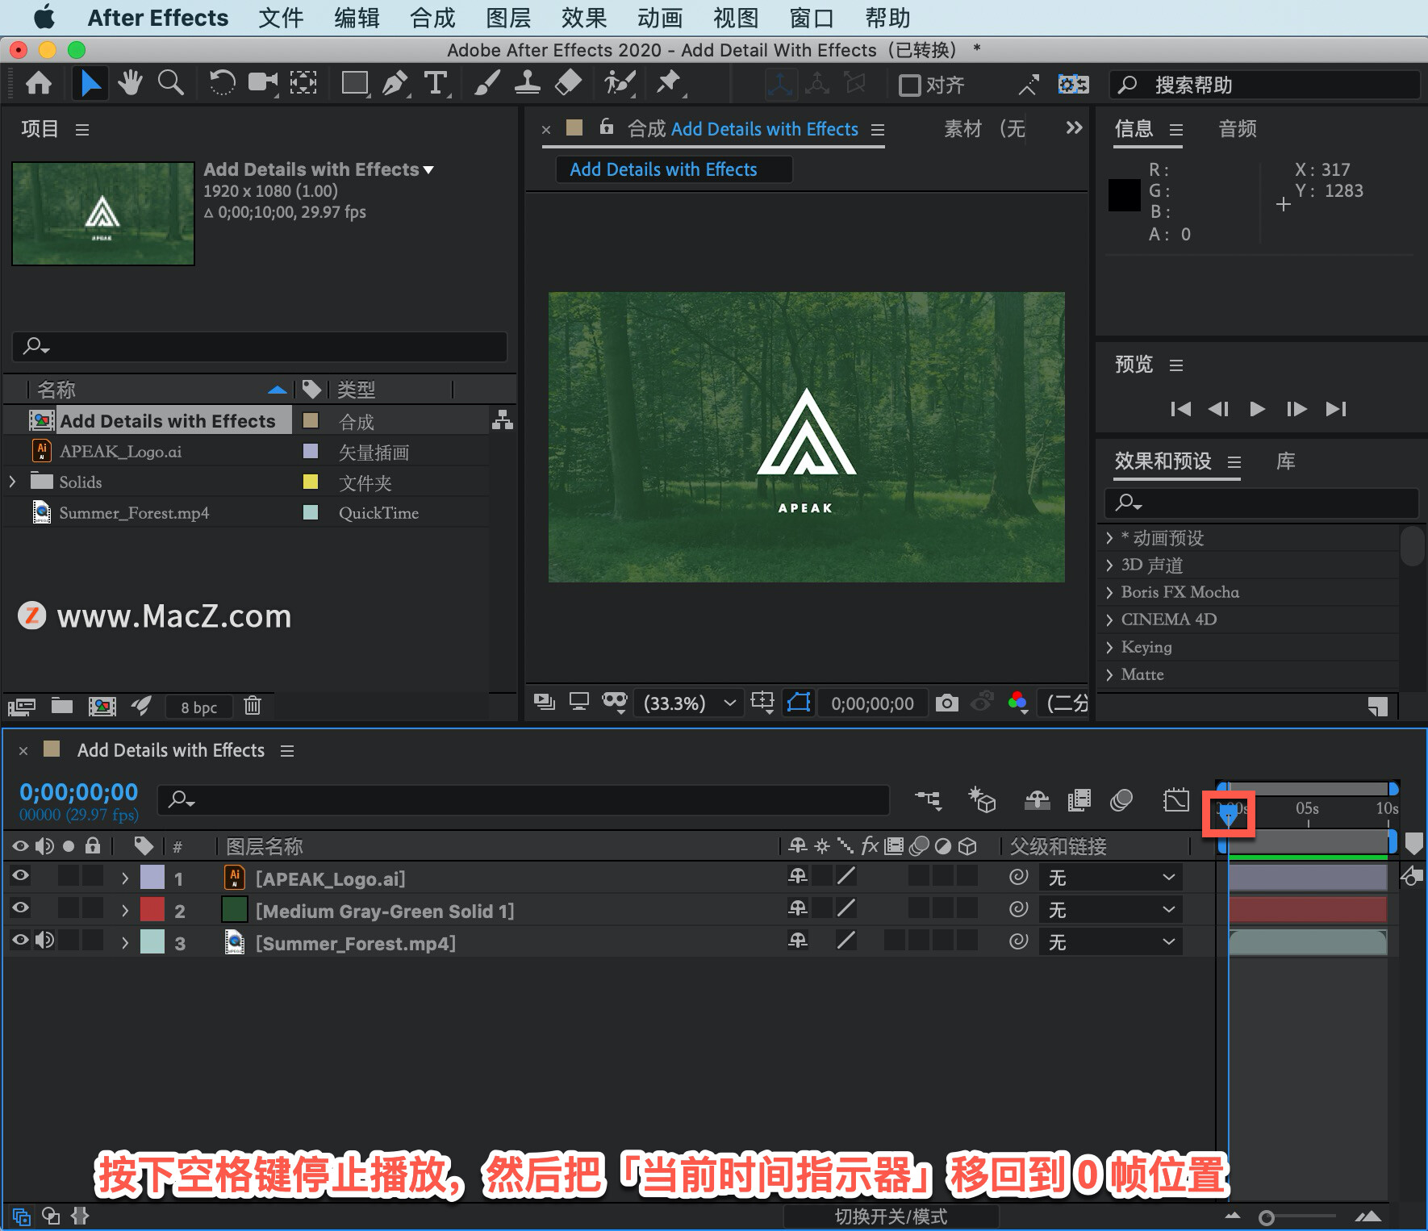This screenshot has width=1428, height=1231.
Task: Toggle shy layers hide switch in timeline
Action: pos(1038,799)
